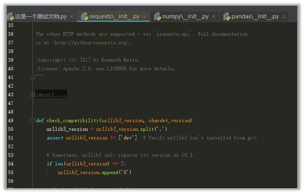Screen dimensions: 304x194
Task: Close the requests\_init_.py tab
Action: (144, 17)
